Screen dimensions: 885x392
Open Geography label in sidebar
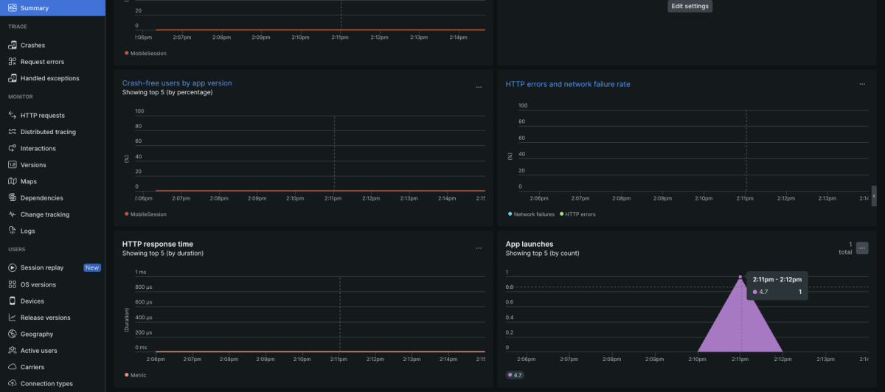tap(37, 334)
